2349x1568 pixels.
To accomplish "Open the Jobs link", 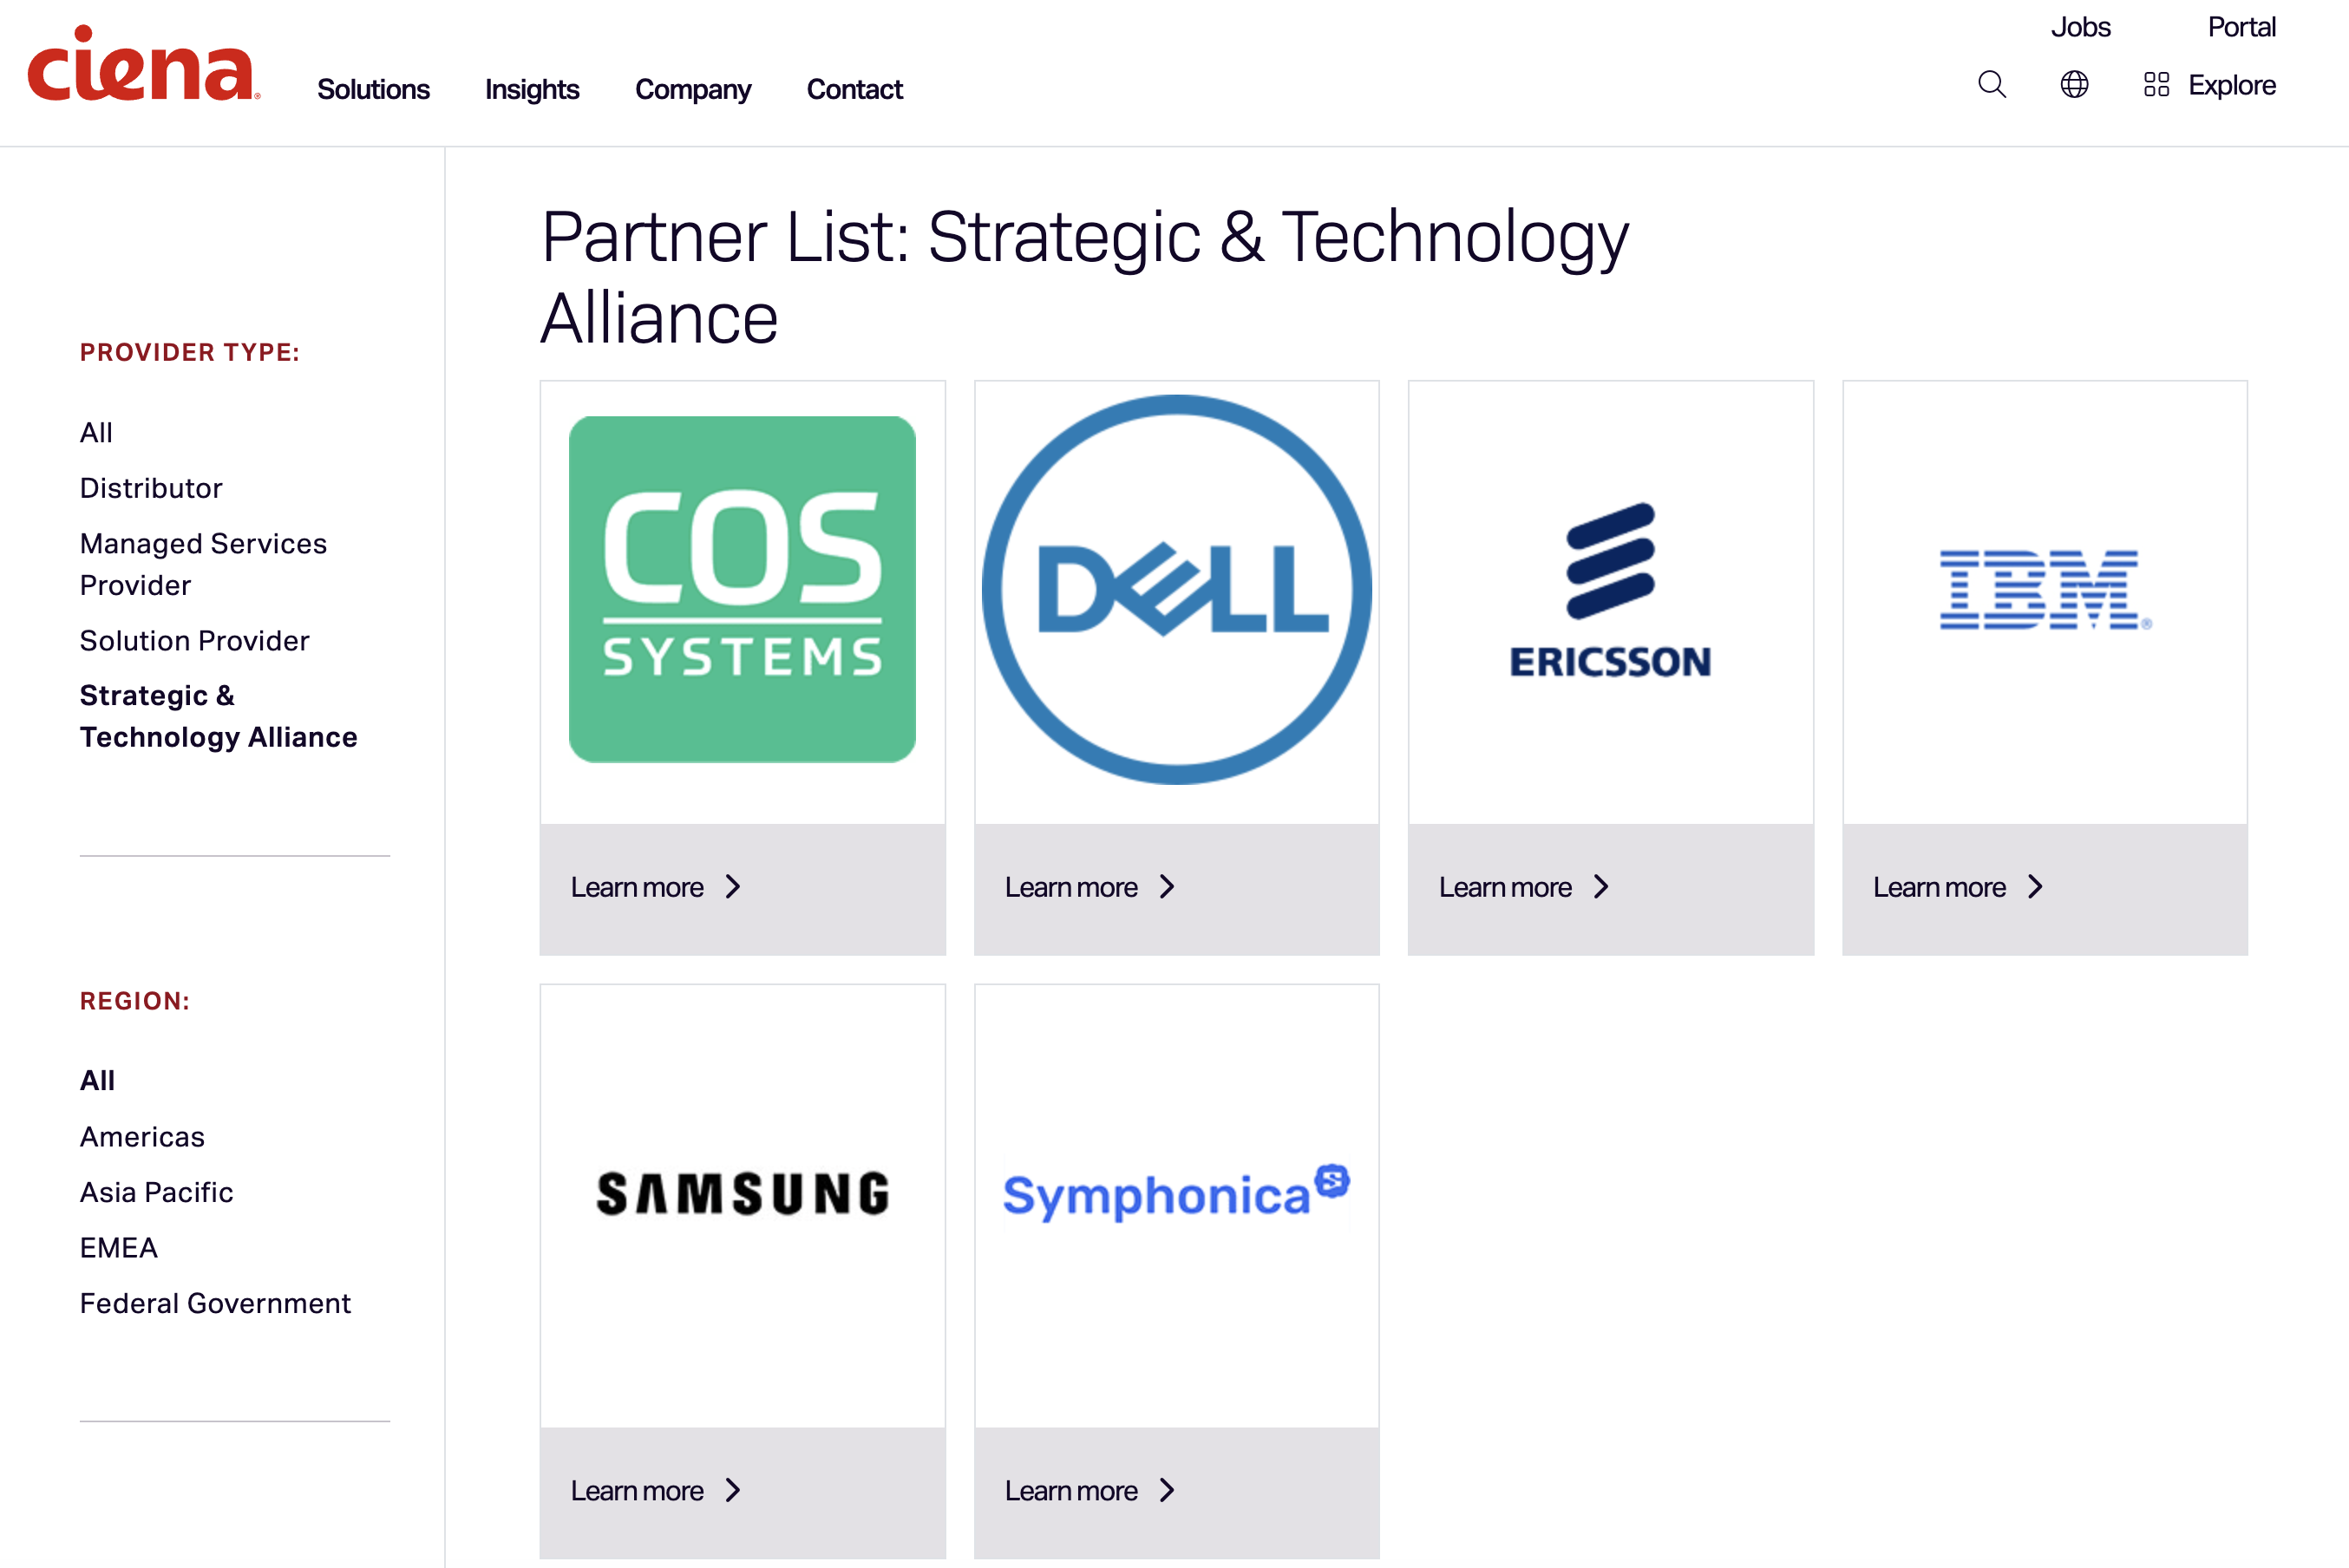I will click(x=2080, y=27).
